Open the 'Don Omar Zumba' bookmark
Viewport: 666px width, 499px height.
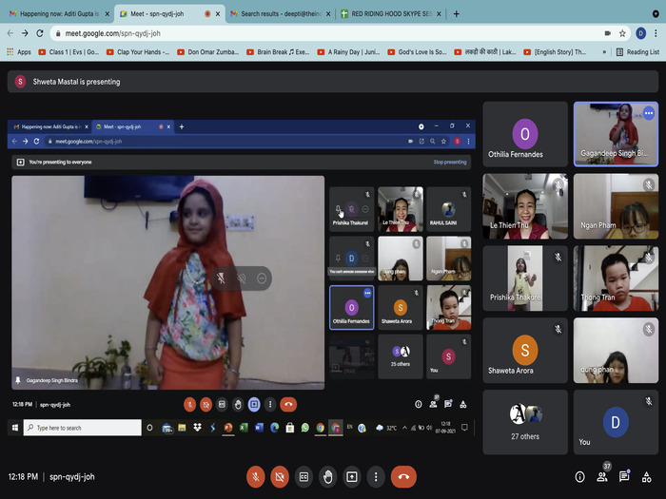(x=208, y=51)
